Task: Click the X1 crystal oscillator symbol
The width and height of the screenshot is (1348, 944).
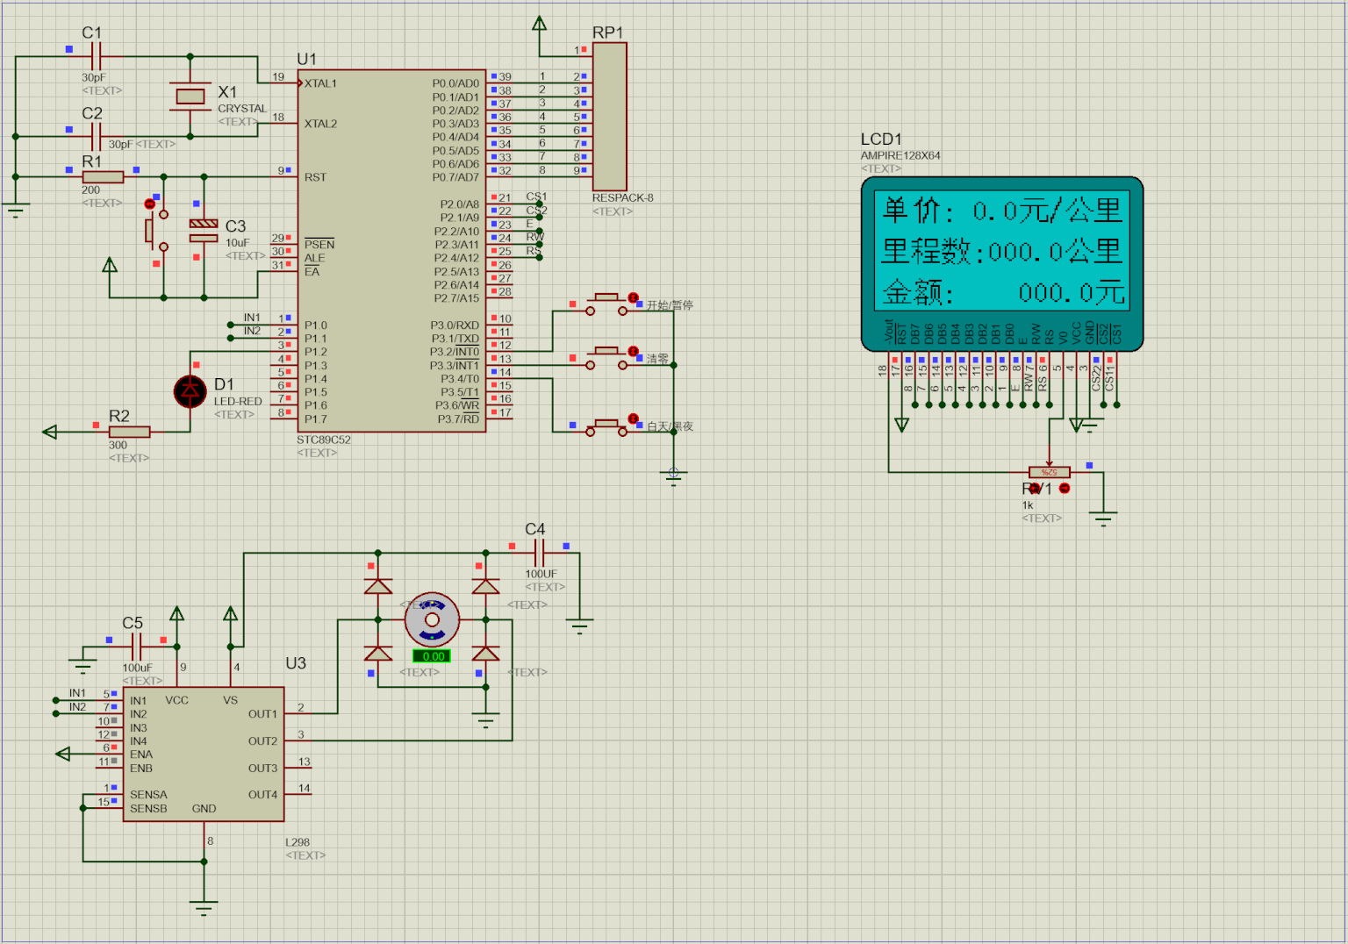Action: click(190, 96)
